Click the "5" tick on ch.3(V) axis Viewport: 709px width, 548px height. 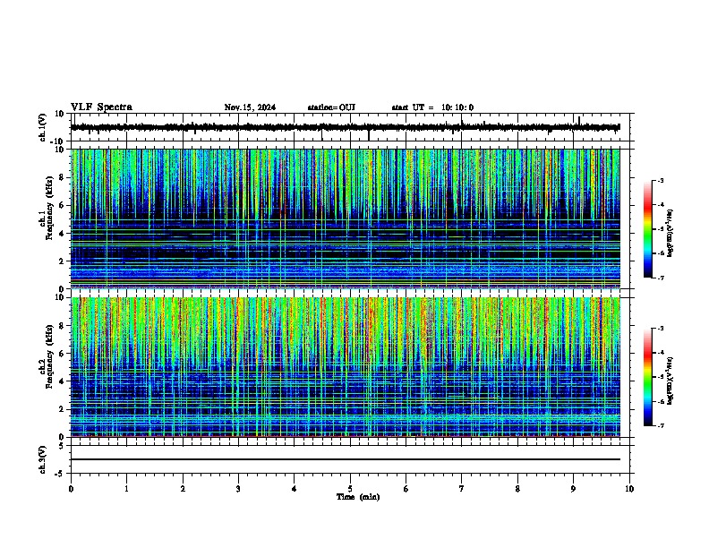(63, 445)
